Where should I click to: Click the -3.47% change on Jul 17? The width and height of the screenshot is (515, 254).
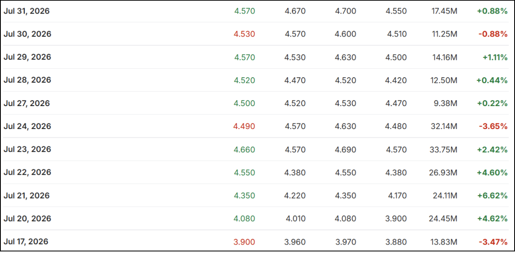coord(493,242)
